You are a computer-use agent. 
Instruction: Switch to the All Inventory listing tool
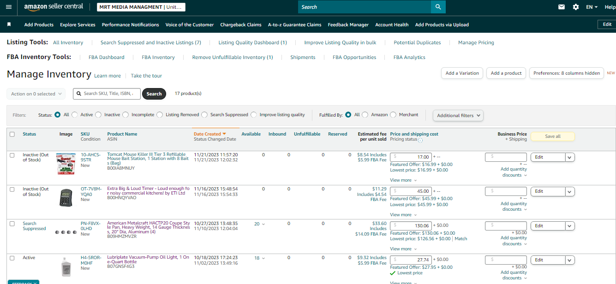point(68,42)
